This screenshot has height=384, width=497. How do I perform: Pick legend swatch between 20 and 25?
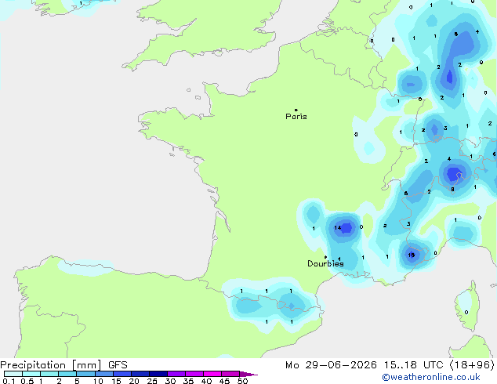(140, 374)
